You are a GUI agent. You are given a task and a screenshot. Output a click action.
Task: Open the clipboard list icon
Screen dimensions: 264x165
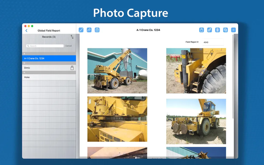tap(97, 30)
